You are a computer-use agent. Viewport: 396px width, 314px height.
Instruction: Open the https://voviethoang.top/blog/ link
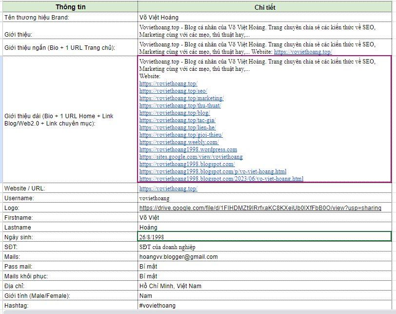175,113
